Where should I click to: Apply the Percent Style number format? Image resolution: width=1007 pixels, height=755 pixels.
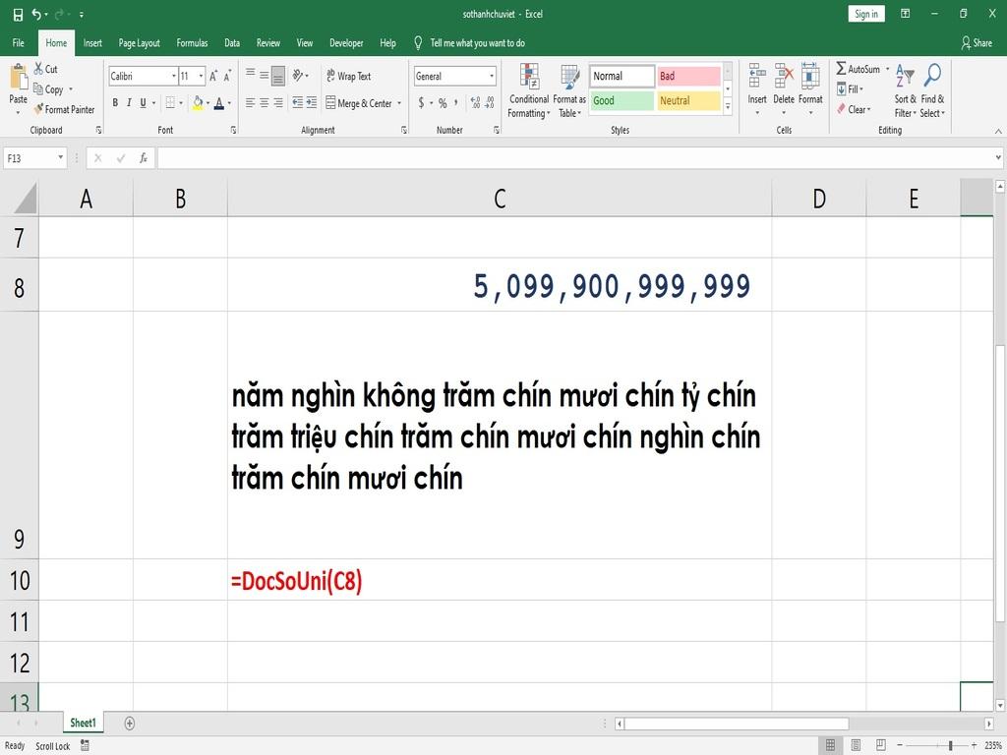[x=443, y=102]
